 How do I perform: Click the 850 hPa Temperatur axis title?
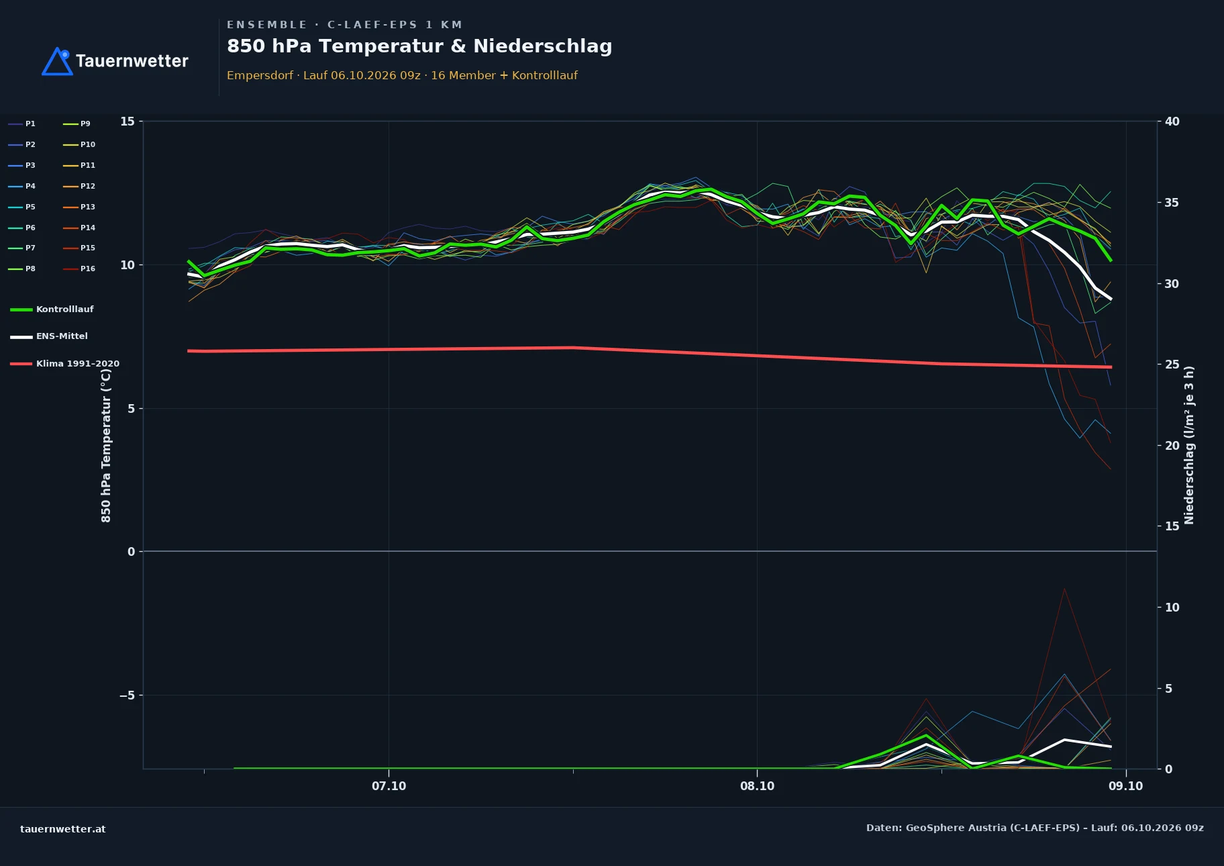coord(106,446)
